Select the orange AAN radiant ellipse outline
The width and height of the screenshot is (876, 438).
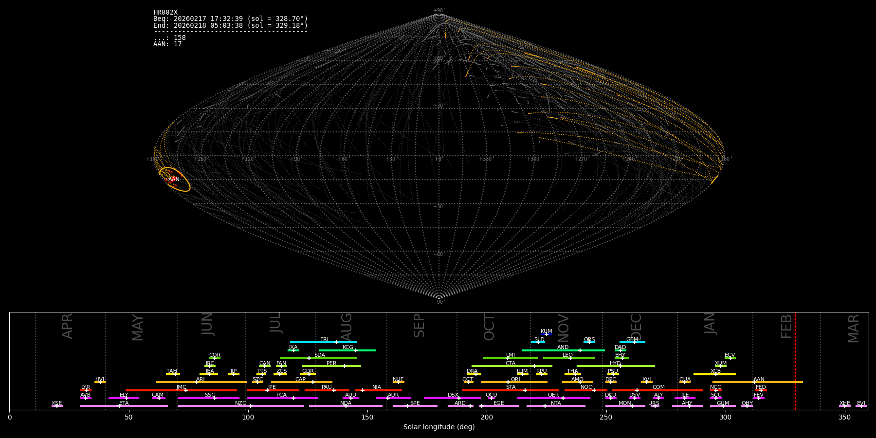174,179
